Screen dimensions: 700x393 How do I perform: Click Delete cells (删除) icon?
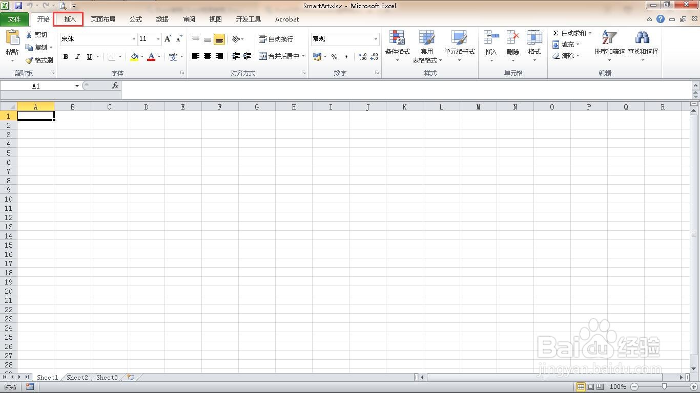tap(512, 46)
